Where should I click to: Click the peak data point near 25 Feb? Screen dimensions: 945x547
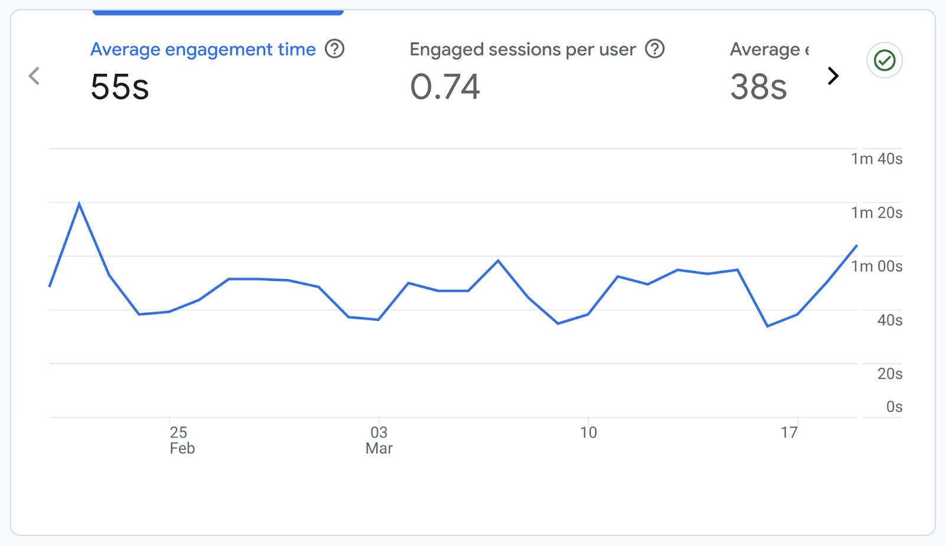coord(80,203)
